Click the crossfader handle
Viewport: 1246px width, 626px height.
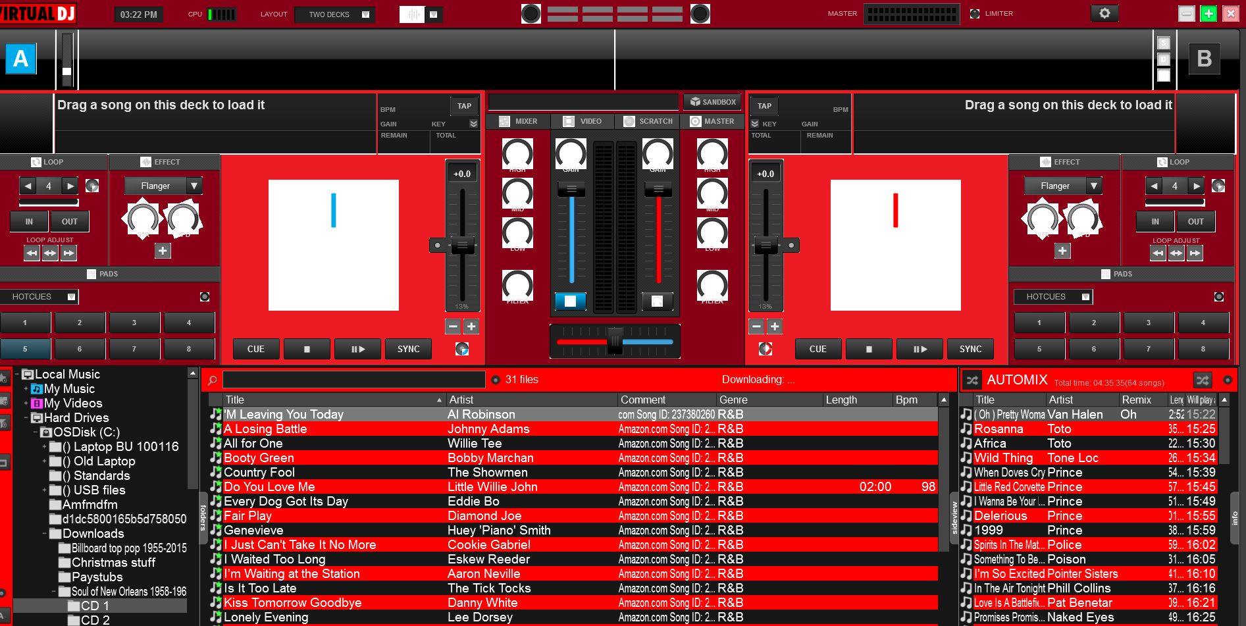[615, 341]
